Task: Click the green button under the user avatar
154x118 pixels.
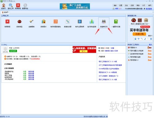Action: click(13, 51)
